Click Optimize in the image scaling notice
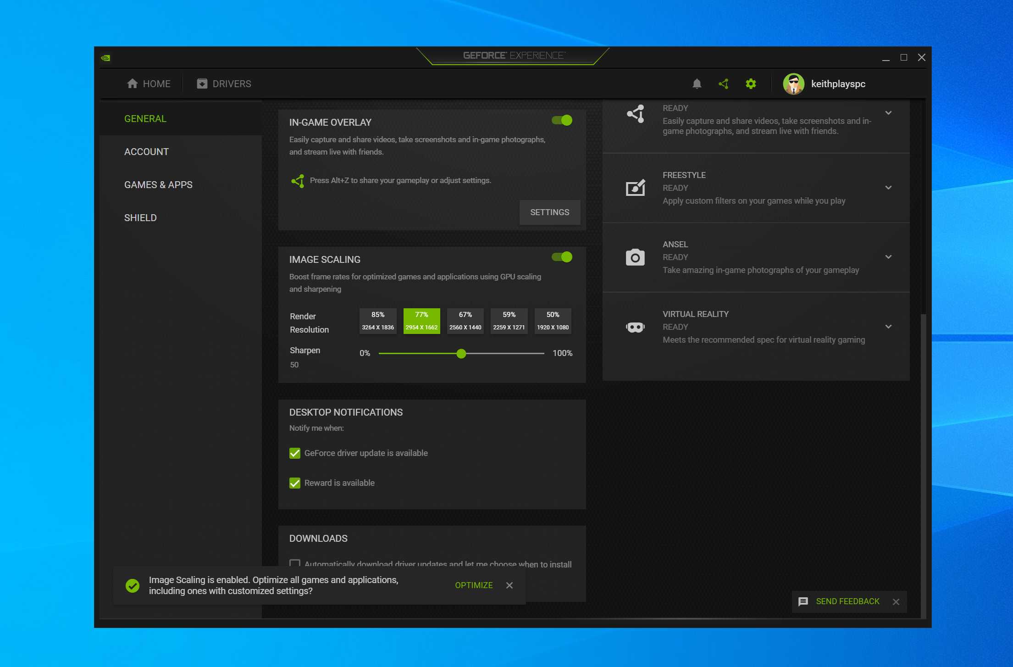Viewport: 1013px width, 667px height. 474,585
